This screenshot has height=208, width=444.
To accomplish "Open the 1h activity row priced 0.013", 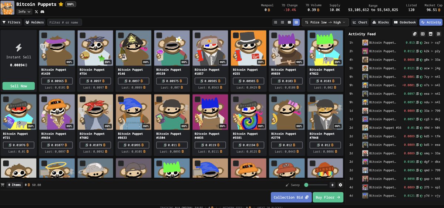I will point(396,42).
